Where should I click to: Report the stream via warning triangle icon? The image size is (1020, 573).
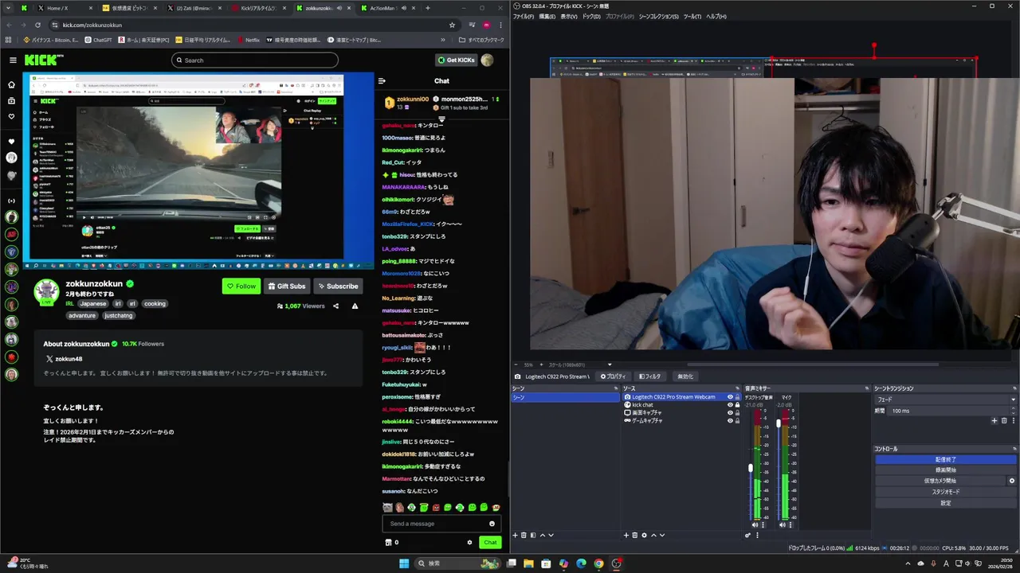click(355, 306)
